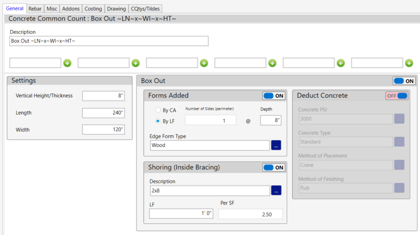Click the fourth green plus icon
Image resolution: width=420 pixels, height=235 pixels.
(x=272, y=63)
